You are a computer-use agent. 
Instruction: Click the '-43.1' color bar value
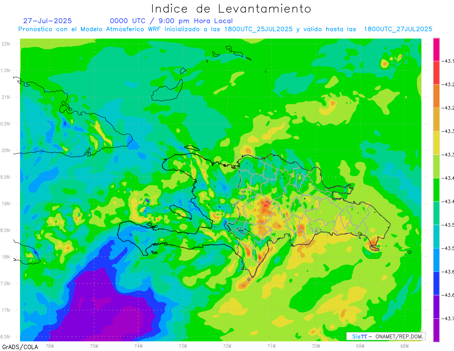click(448, 61)
